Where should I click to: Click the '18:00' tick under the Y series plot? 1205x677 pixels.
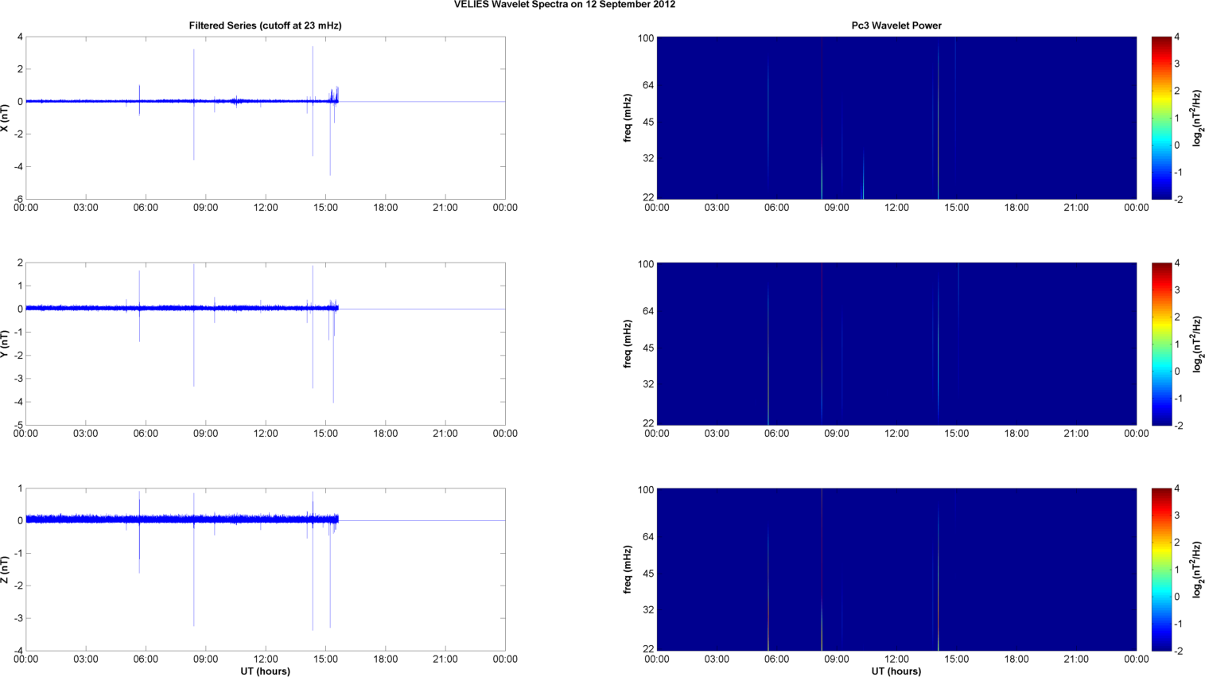[x=386, y=434]
